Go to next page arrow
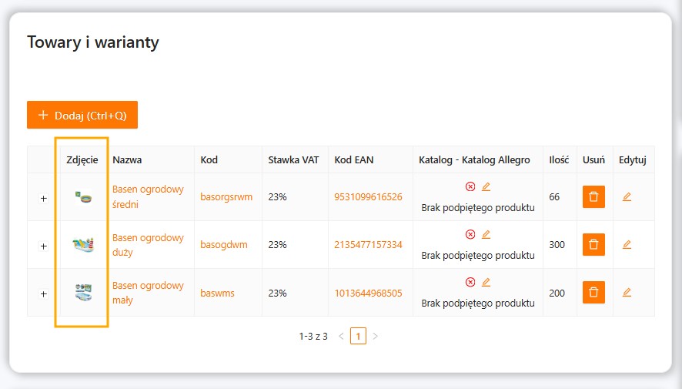This screenshot has width=682, height=389. point(375,336)
